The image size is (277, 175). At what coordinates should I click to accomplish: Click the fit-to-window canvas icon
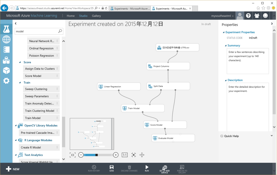72,155
